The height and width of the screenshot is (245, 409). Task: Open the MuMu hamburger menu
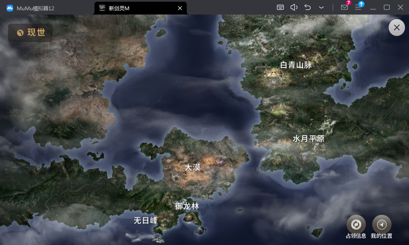click(358, 7)
